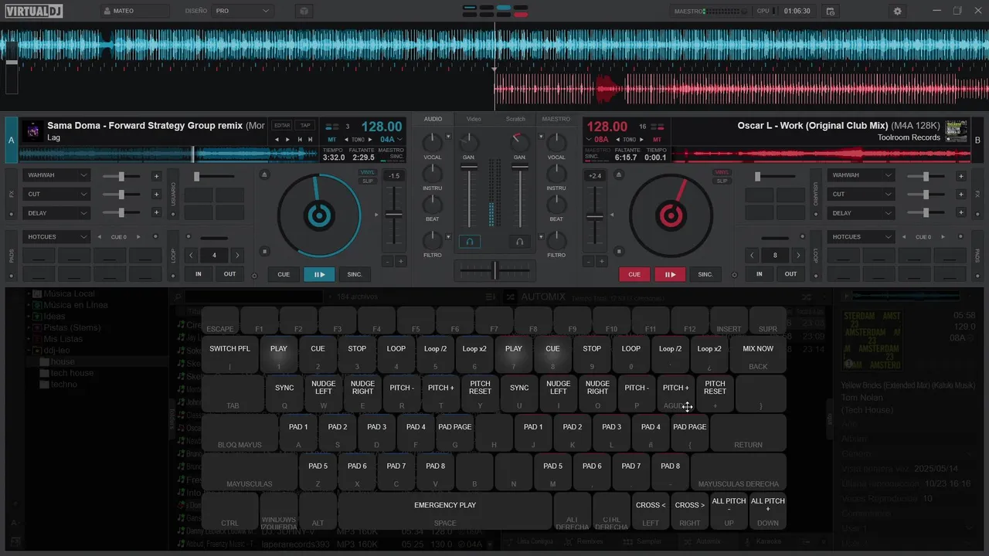Toggle SLIP mode on deck B
The height and width of the screenshot is (556, 989).
pos(722,181)
